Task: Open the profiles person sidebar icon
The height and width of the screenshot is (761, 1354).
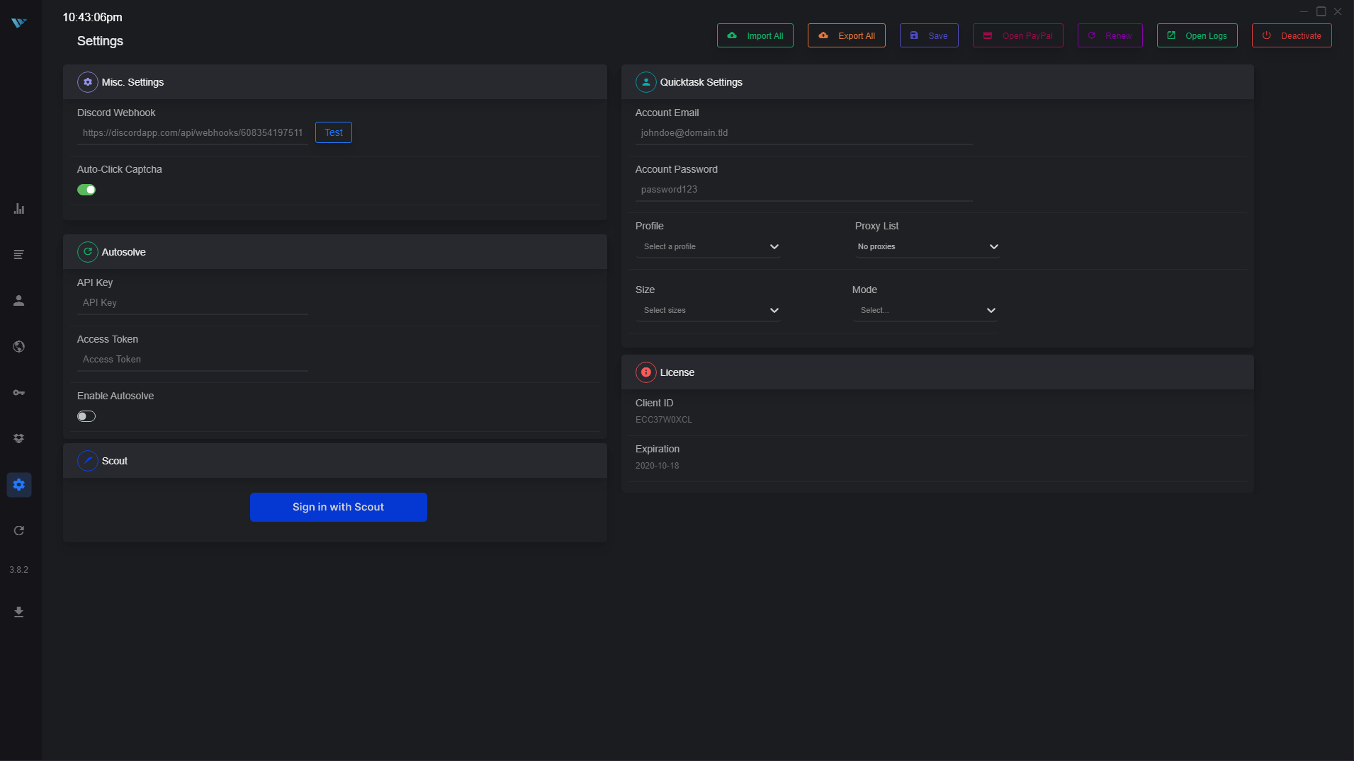Action: (19, 301)
